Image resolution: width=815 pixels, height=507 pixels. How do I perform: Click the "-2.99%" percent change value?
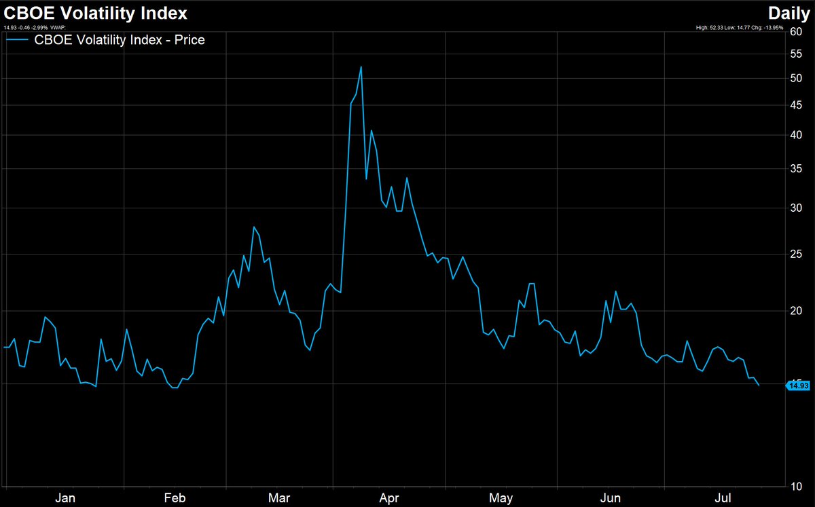point(39,28)
